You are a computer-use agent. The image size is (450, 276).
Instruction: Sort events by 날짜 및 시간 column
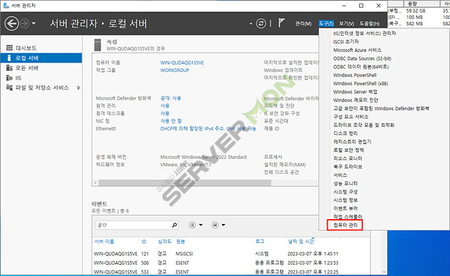[301, 242]
